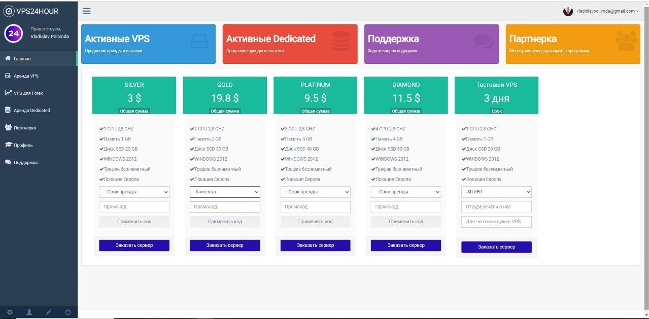Open Партнерка sidebar menu item
649x319 pixels.
(39, 128)
